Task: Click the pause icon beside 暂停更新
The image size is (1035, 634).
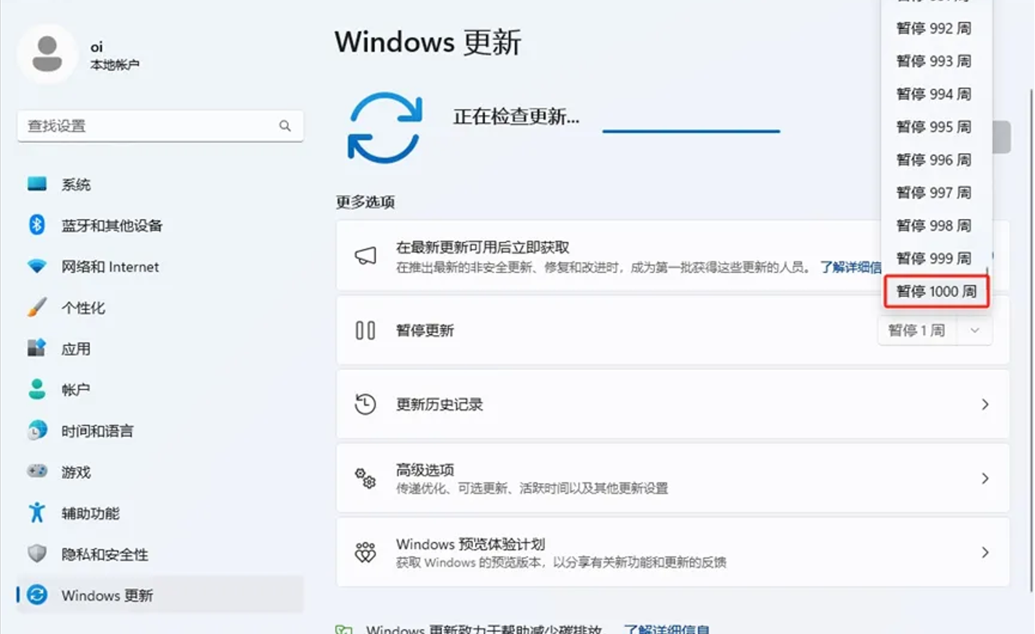Action: 365,331
